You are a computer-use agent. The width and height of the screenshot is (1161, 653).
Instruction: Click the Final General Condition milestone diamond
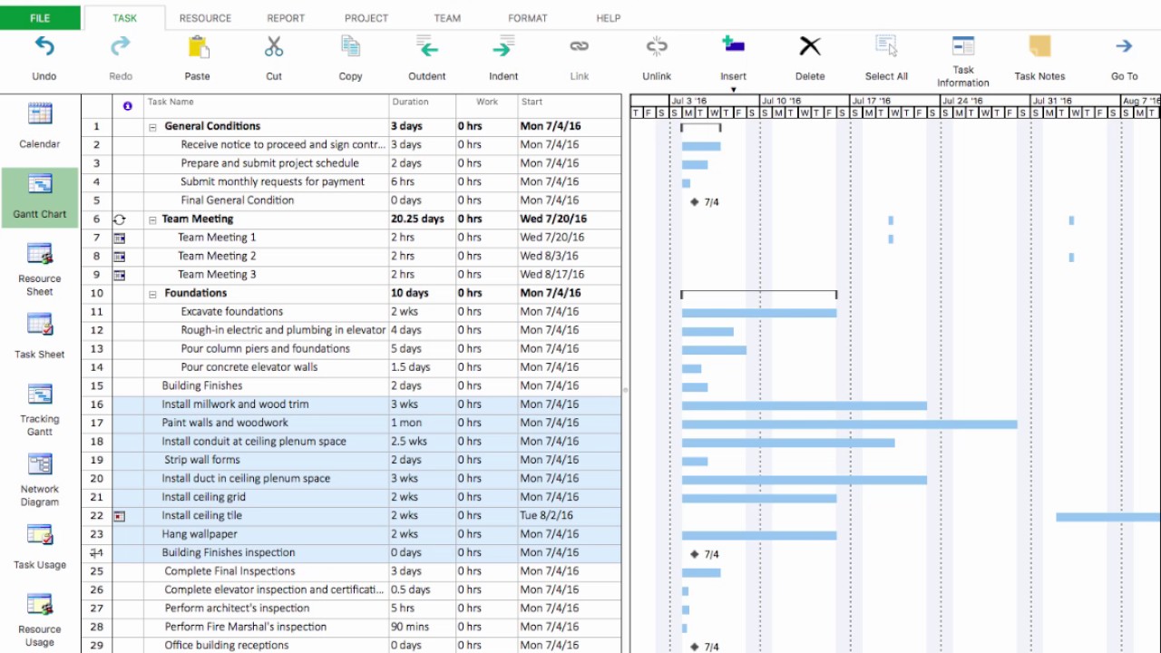click(695, 201)
